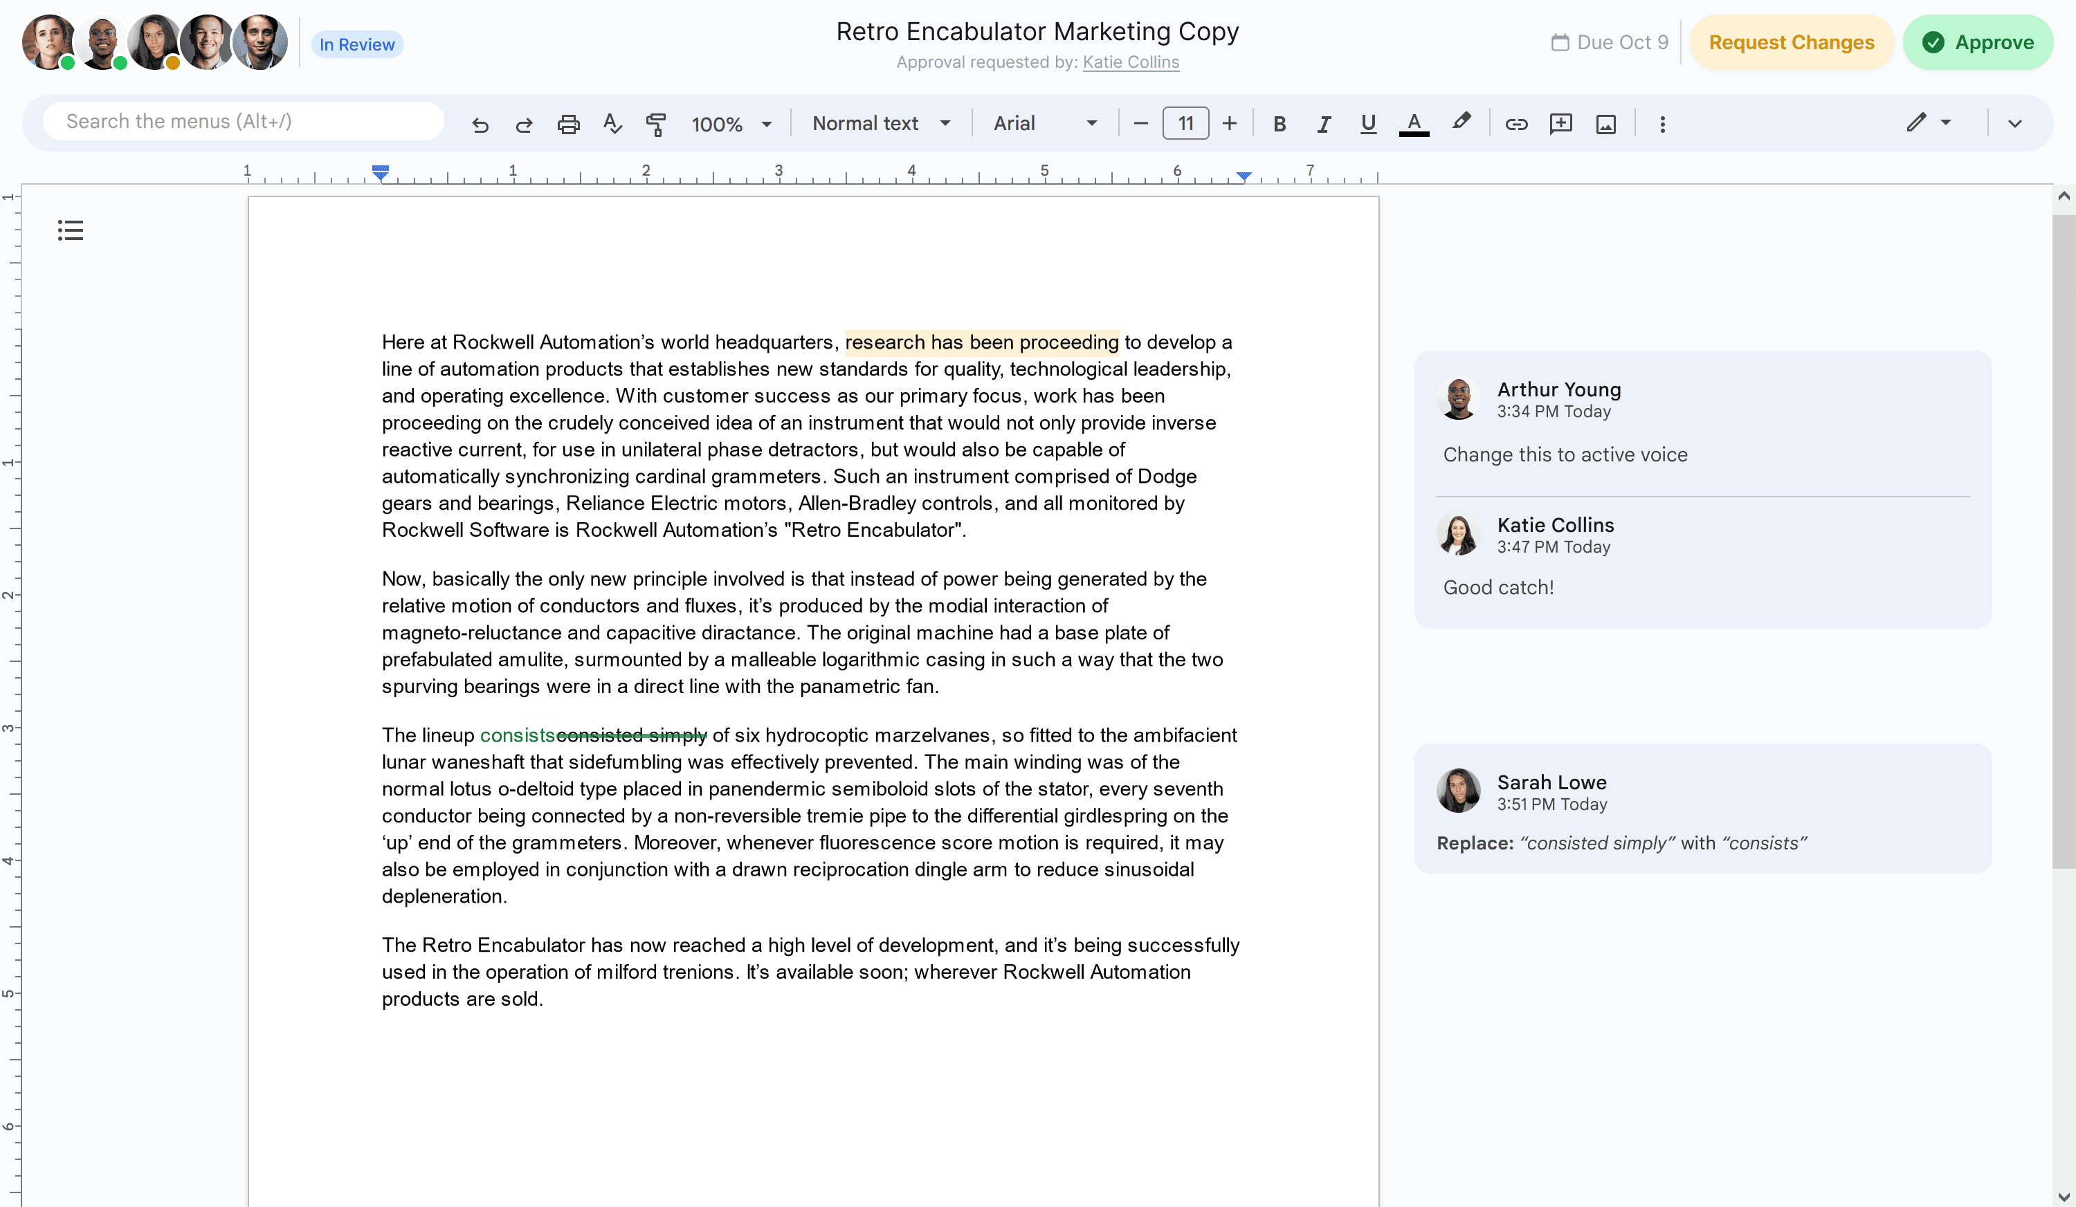The image size is (2076, 1207).
Task: Click the vertical scrollbar thumb
Action: click(x=2064, y=541)
